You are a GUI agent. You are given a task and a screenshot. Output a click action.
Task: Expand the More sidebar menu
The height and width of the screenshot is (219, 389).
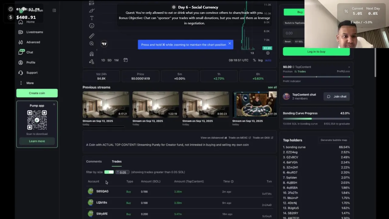pos(26,83)
